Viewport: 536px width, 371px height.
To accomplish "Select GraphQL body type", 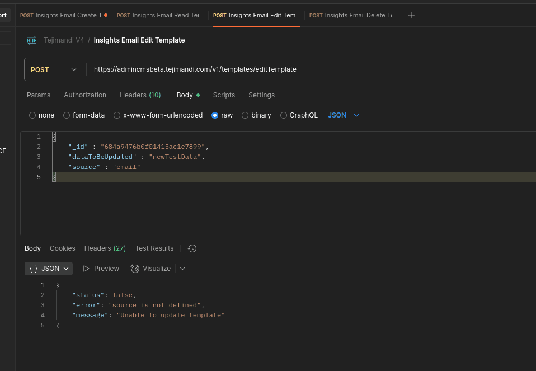I will (284, 115).
